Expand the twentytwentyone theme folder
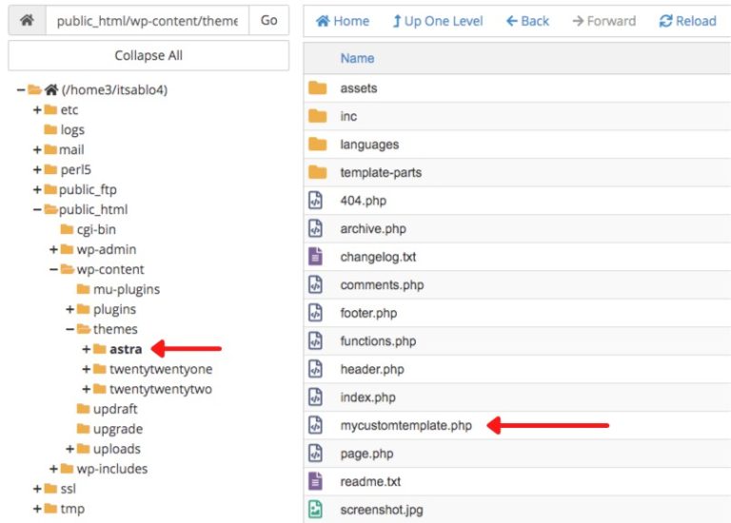Screen dimensions: 731x523 pyautogui.click(x=87, y=369)
